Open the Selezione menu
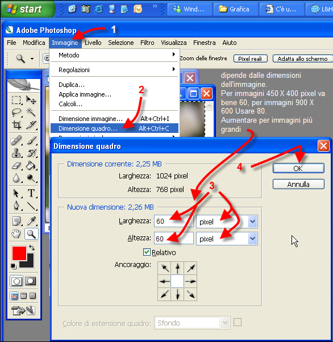 pos(121,43)
